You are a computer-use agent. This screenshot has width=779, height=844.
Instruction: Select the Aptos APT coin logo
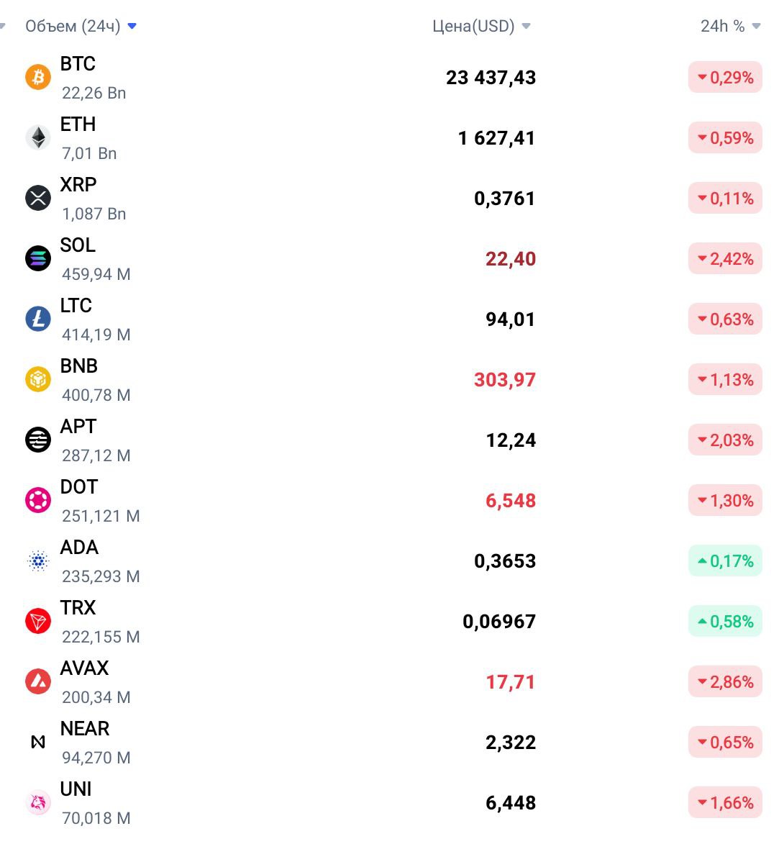pos(38,440)
